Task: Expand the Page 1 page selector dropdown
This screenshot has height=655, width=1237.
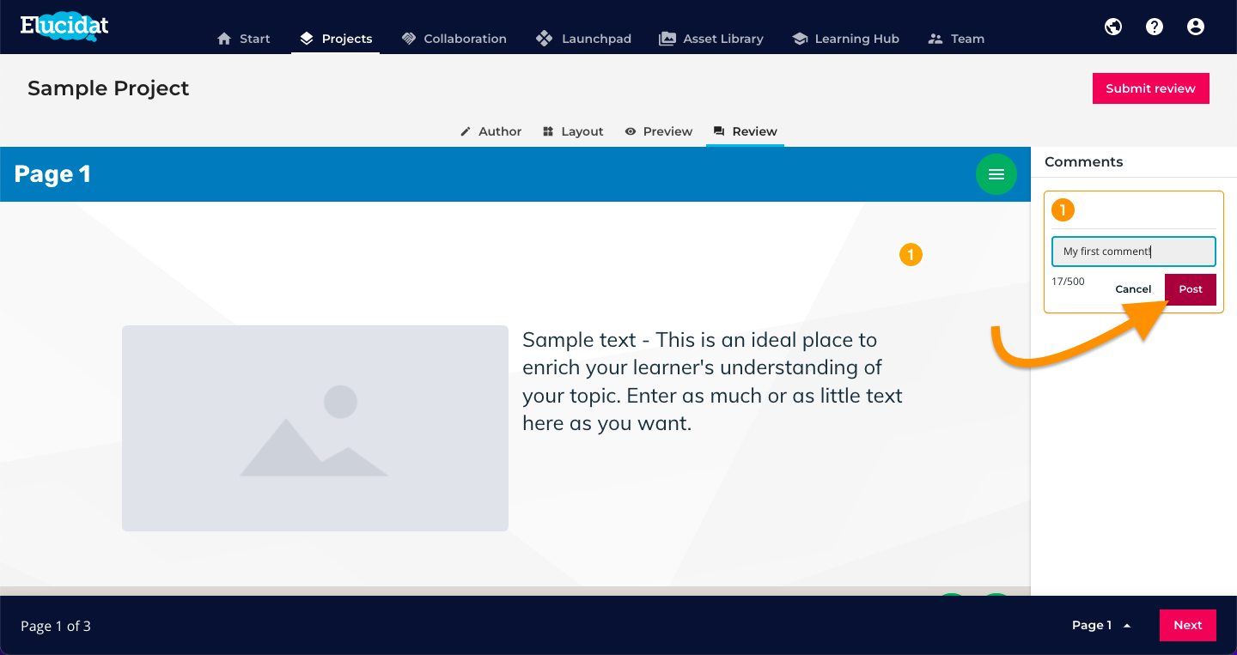Action: tap(1101, 626)
